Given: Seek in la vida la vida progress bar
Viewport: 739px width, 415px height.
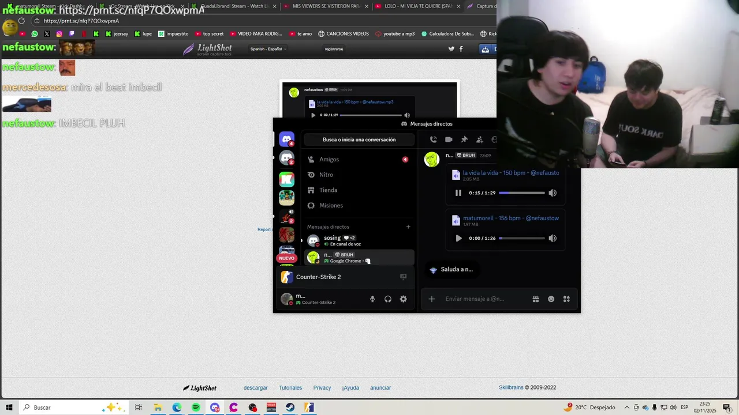Looking at the screenshot, I should [x=522, y=193].
